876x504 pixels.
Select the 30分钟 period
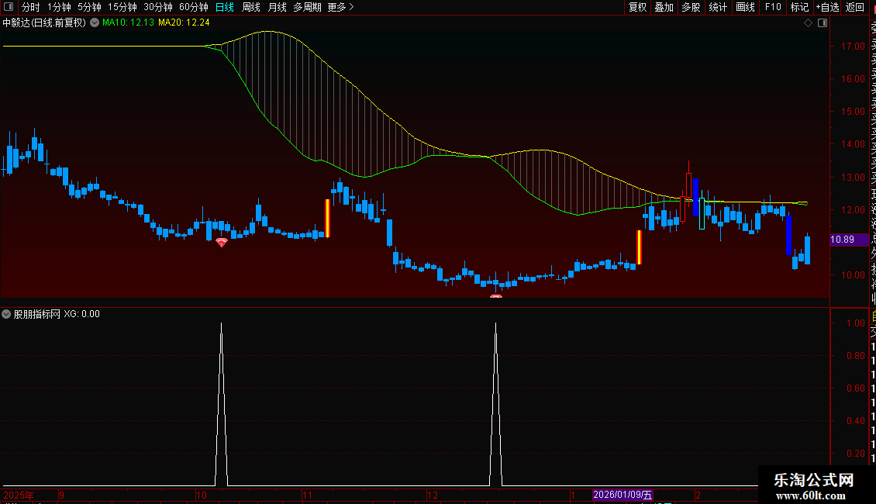[158, 7]
